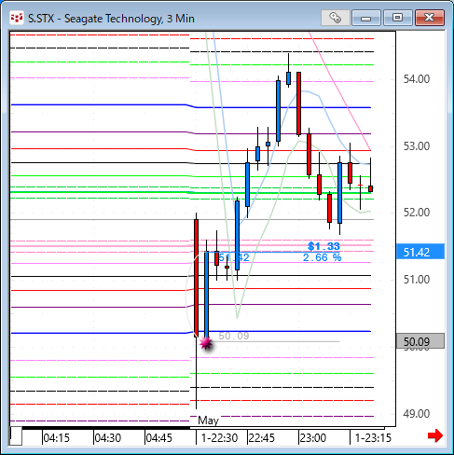Close the Seagate Technology chart window

430,18
